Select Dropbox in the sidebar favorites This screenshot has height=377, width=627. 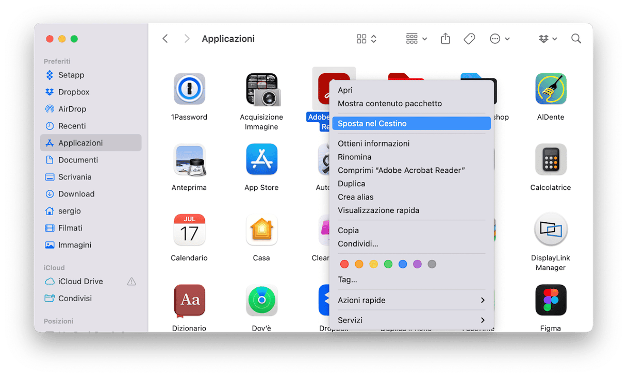pyautogui.click(x=91, y=92)
